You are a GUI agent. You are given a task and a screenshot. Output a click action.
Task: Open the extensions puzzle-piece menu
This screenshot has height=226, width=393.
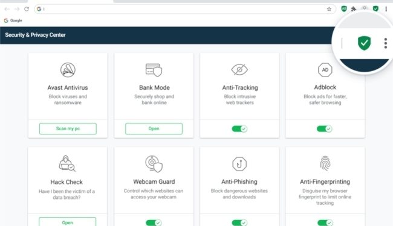354,9
